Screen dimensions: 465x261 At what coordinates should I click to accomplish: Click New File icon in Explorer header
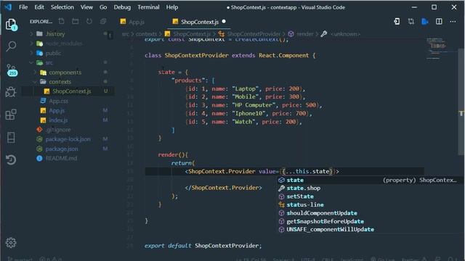point(61,21)
